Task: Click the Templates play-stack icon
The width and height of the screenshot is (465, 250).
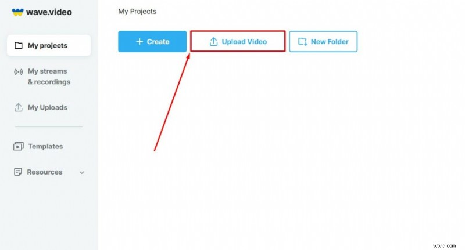Action: point(19,146)
